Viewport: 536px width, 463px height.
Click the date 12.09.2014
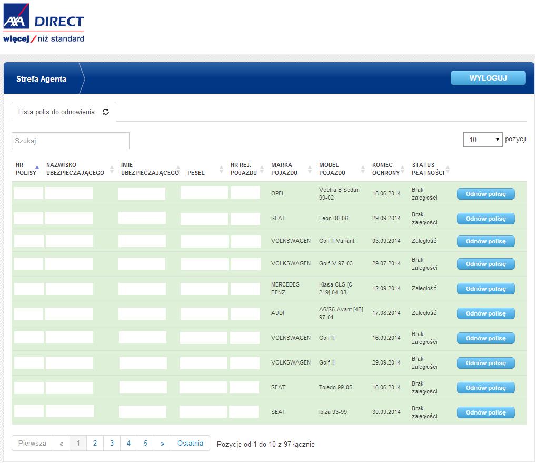(386, 288)
